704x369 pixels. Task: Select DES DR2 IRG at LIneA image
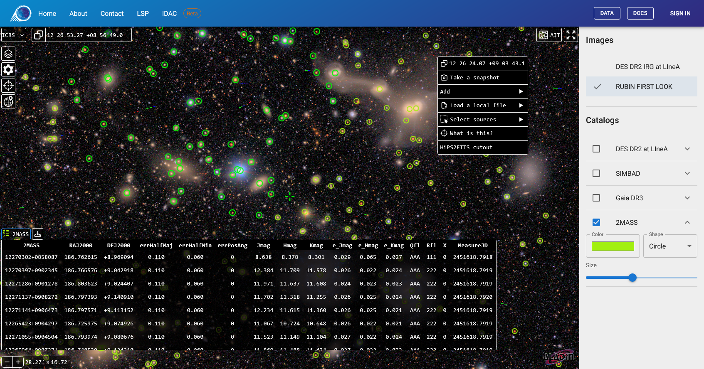[x=642, y=66]
